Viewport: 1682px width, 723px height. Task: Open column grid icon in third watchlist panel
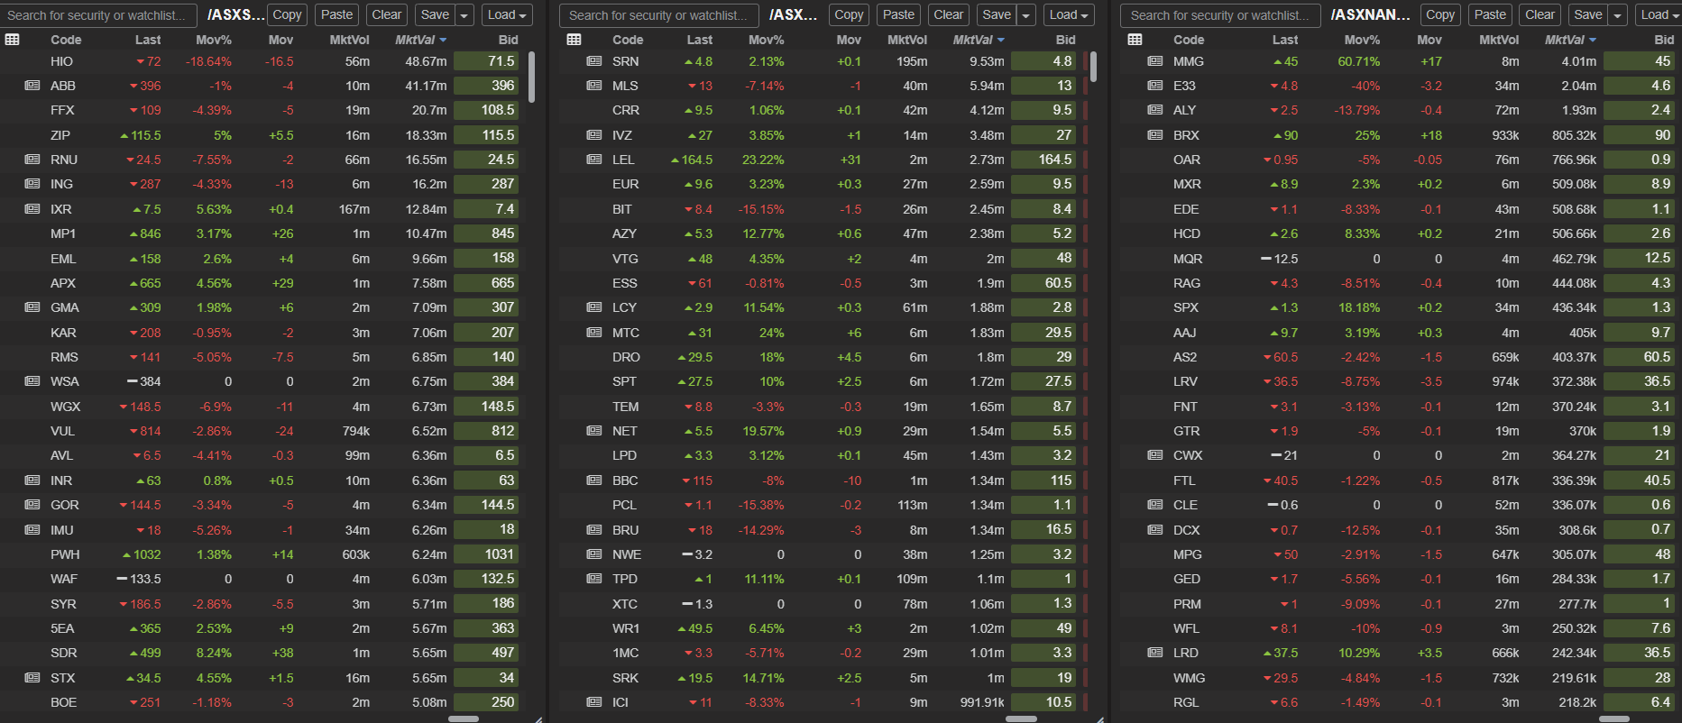point(1135,40)
